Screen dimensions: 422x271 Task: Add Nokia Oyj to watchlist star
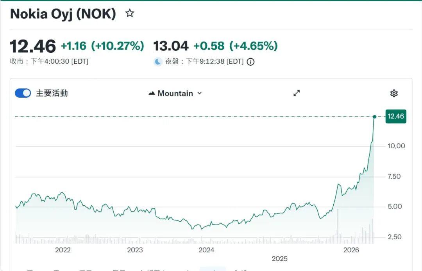tap(130, 14)
